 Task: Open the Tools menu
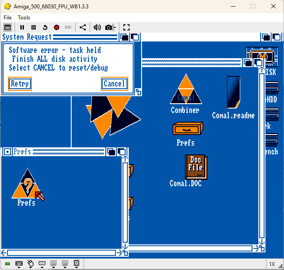point(24,18)
